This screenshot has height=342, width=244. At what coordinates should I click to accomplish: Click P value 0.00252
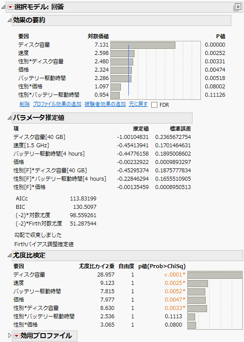click(215, 53)
